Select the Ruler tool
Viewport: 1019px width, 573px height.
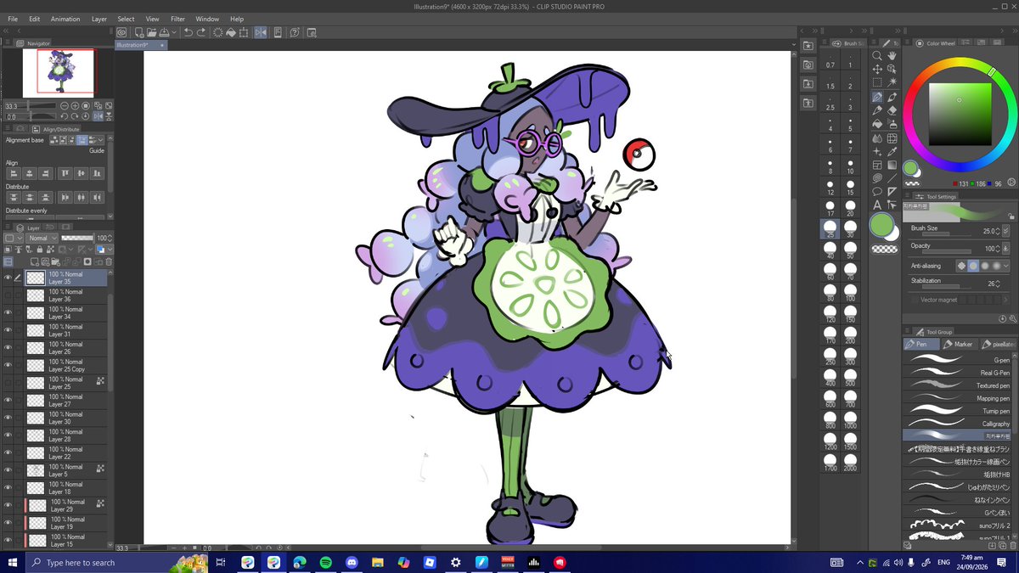click(892, 191)
